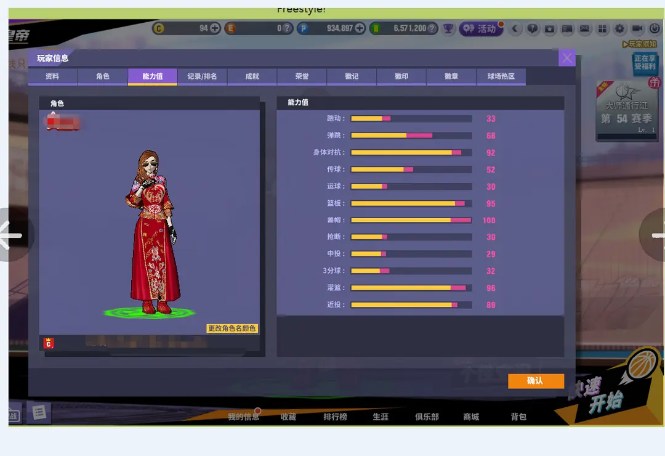This screenshot has width=665, height=456.
Task: Open the mail envelope icon
Action: coord(584,28)
